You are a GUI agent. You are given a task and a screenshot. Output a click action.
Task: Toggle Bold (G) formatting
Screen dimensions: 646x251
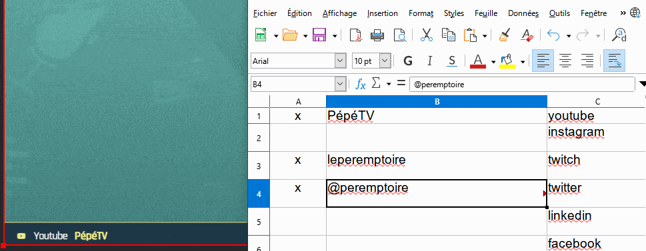click(408, 61)
